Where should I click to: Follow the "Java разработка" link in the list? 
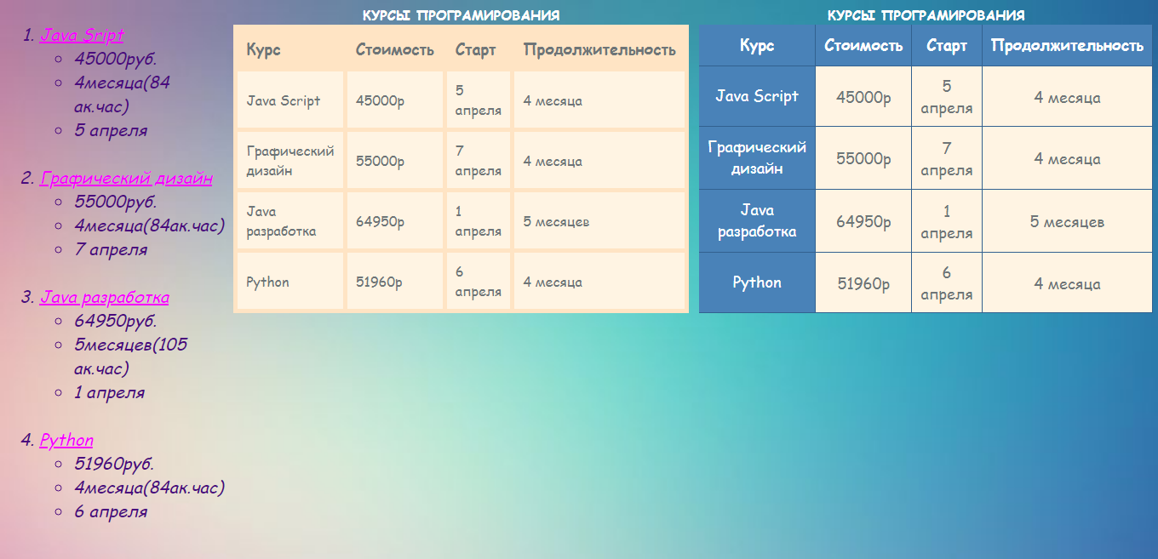(104, 297)
